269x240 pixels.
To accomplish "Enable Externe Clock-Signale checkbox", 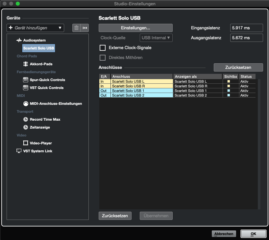I will pos(103,48).
